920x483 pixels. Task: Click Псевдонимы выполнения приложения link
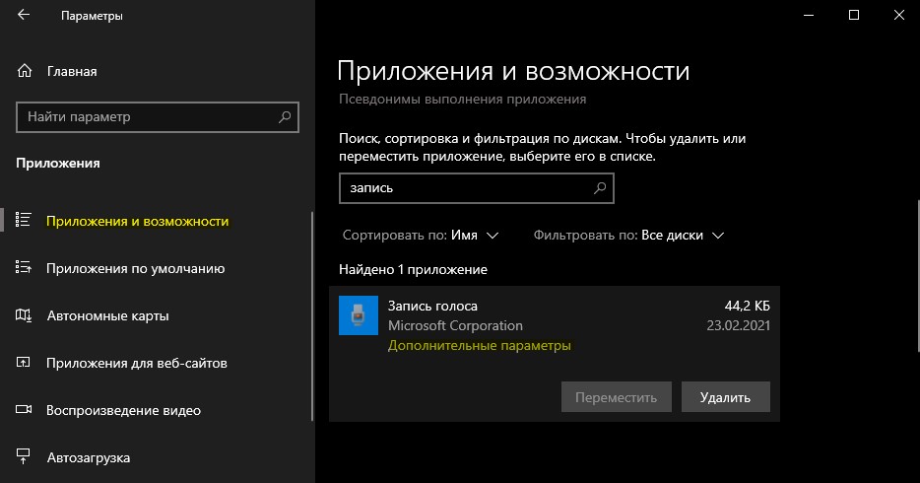pyautogui.click(x=462, y=100)
